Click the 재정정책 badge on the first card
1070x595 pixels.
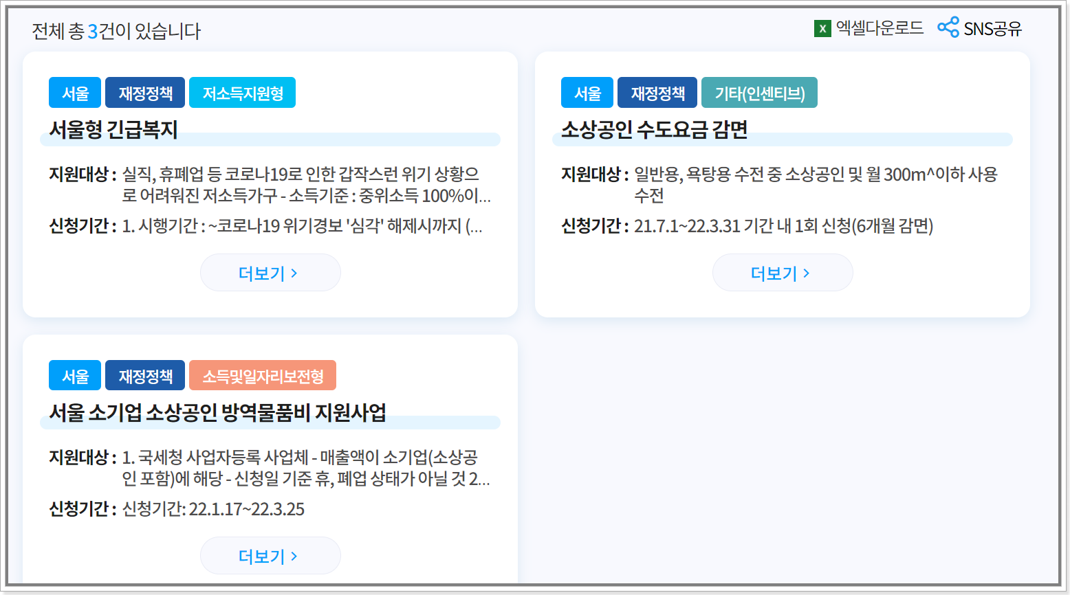point(144,92)
